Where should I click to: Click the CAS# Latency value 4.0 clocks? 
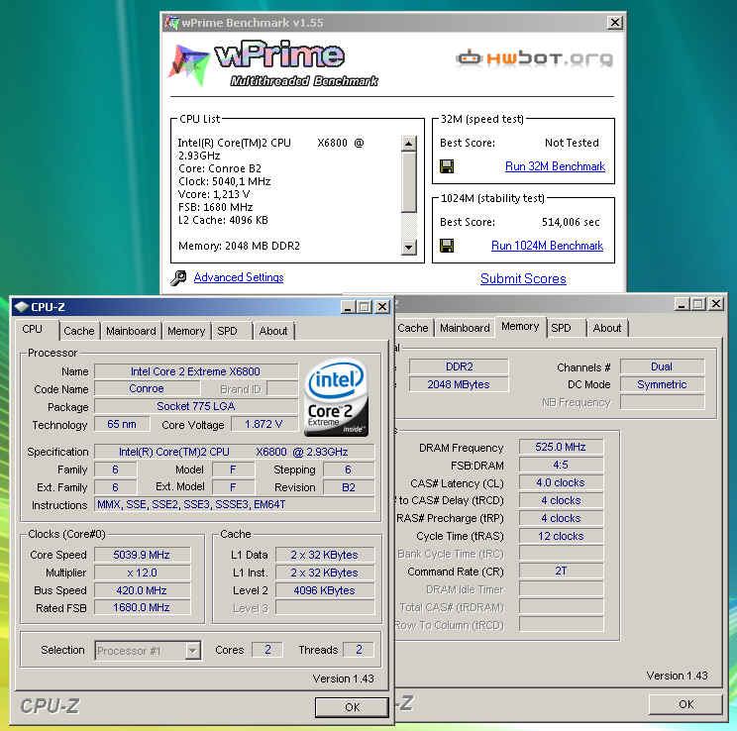[x=561, y=482]
